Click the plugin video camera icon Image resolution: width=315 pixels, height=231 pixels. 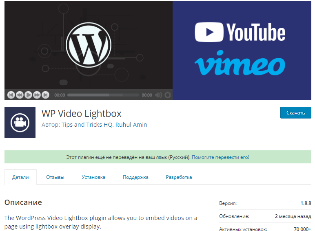click(x=20, y=123)
